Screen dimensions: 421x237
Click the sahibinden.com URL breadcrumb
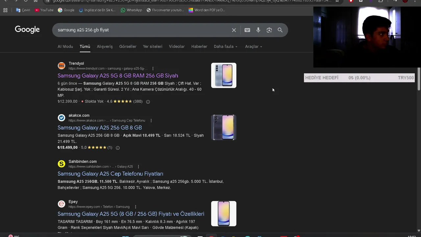(x=101, y=167)
